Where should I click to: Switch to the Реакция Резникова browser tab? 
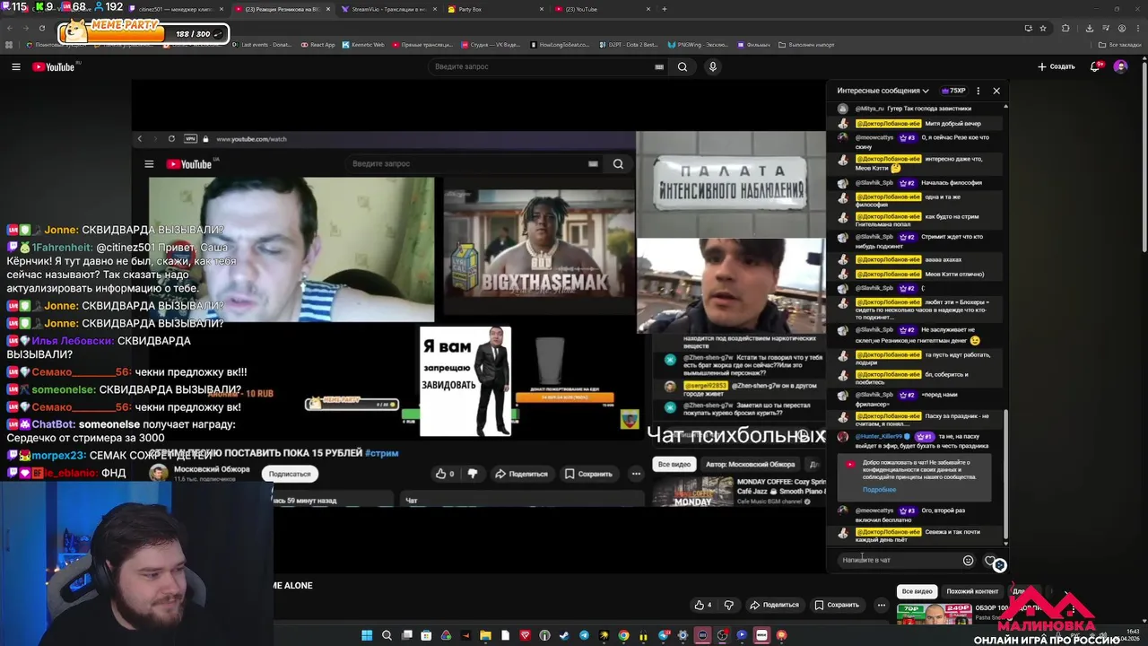281,9
